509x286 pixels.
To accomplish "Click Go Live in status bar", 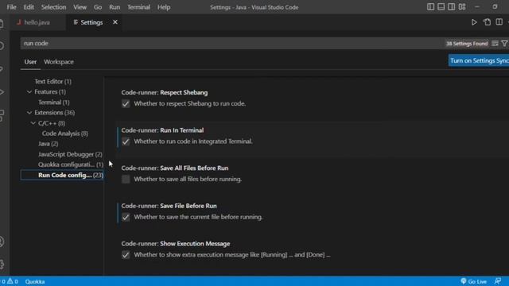I will pos(474,281).
